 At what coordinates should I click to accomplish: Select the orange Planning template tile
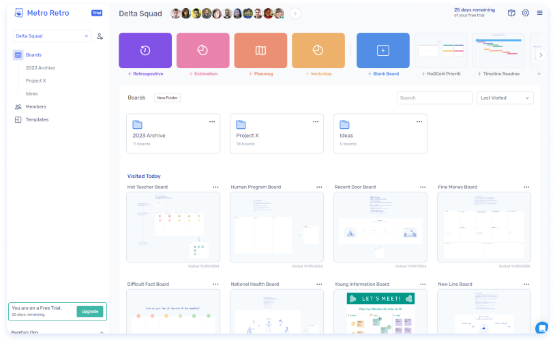[x=260, y=50]
